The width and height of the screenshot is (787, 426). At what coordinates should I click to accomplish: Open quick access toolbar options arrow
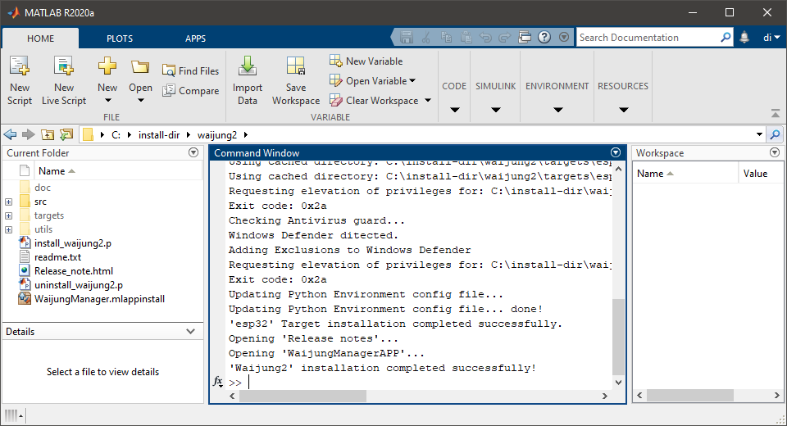[x=564, y=37]
